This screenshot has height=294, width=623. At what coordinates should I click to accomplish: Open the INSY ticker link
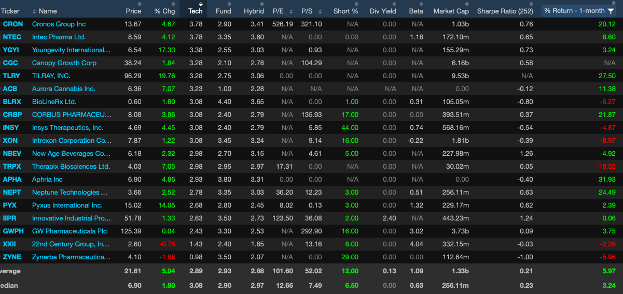11,128
